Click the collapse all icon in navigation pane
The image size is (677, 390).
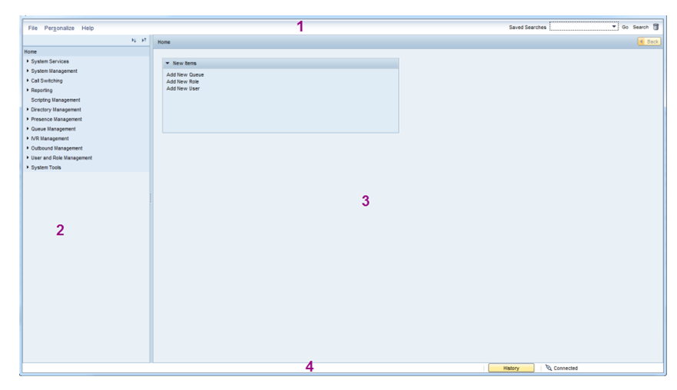(144, 41)
